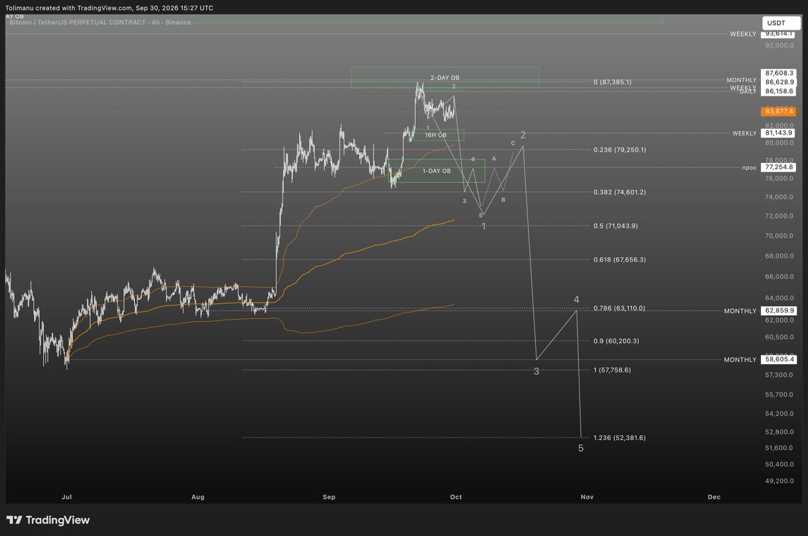
Task: Select the 58,605.4 monthly level label
Action: click(x=778, y=360)
